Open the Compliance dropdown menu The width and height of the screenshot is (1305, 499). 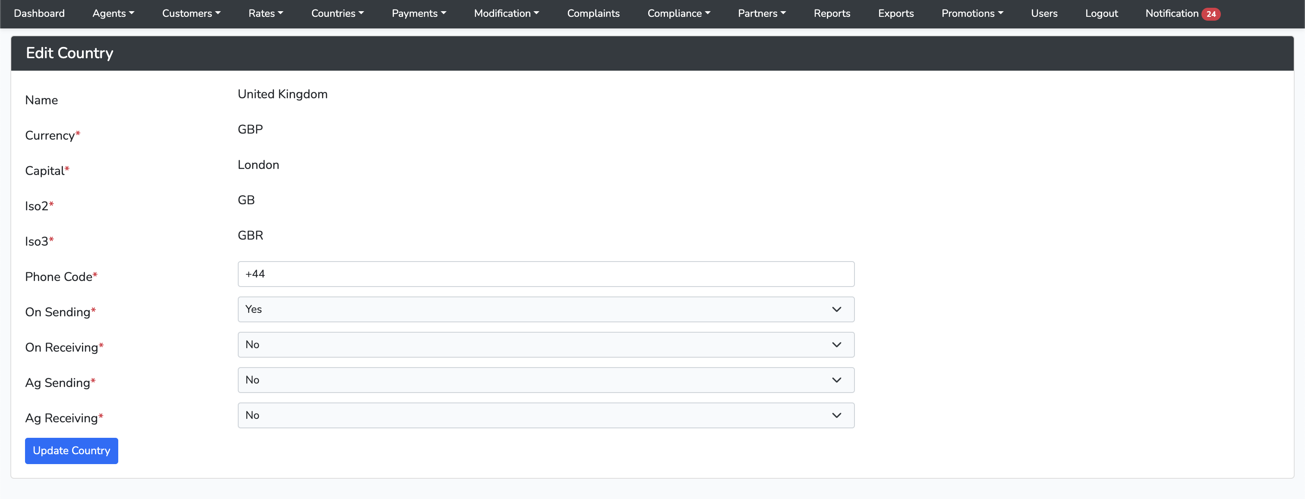coord(678,14)
